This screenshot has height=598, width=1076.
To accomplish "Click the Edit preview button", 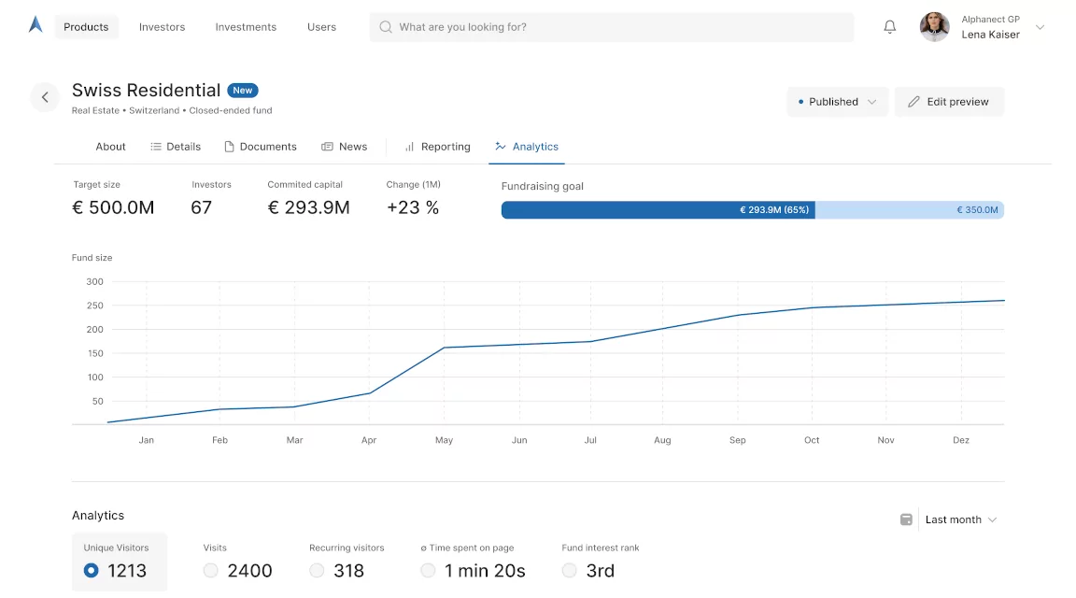I will tap(949, 102).
